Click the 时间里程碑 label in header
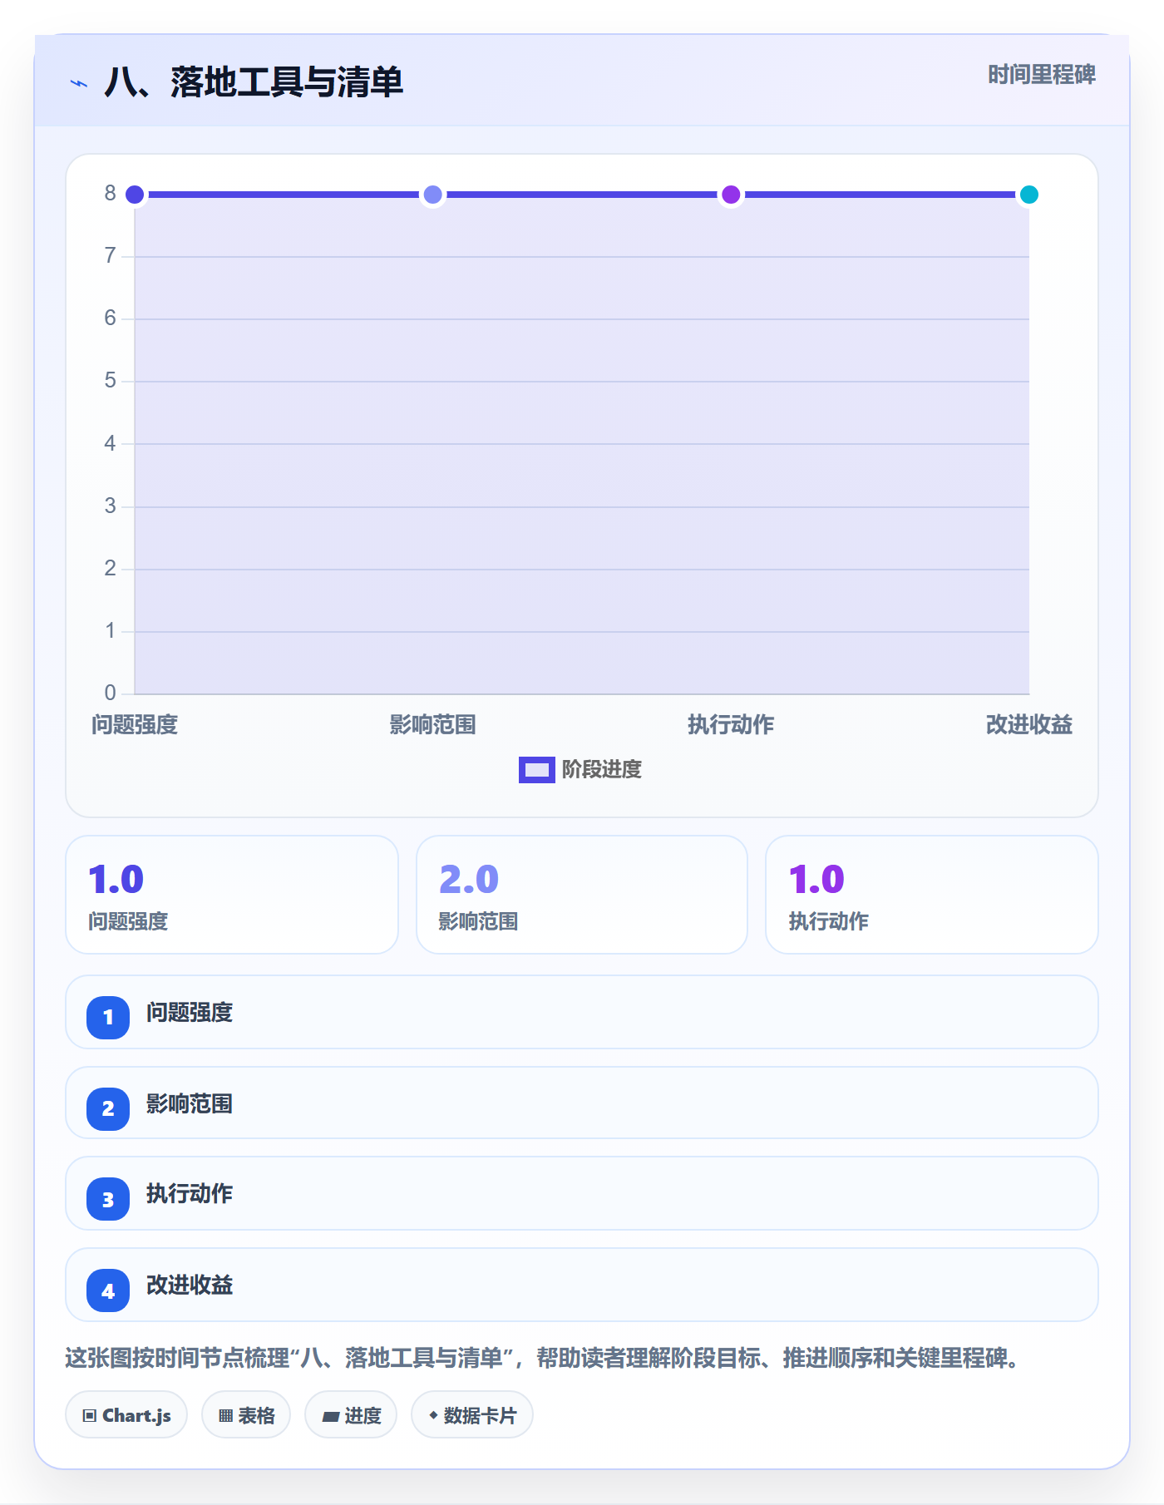This screenshot has width=1164, height=1505. pos(1042,75)
